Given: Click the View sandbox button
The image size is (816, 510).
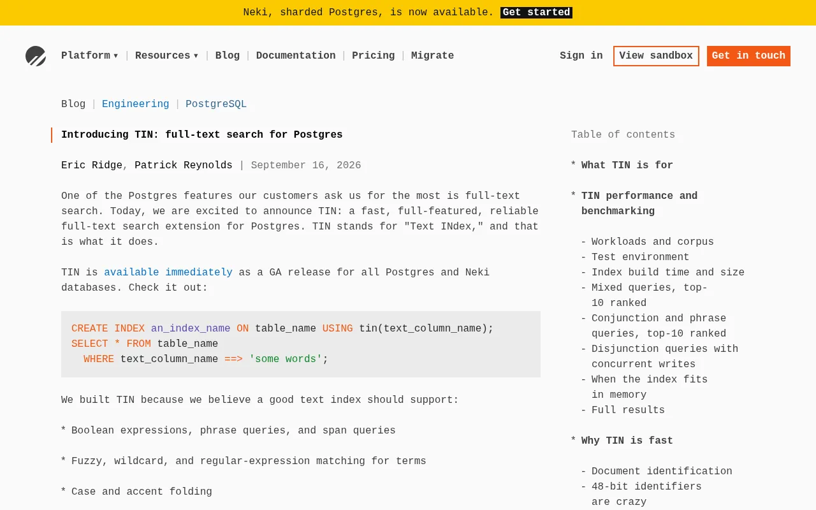Looking at the screenshot, I should [656, 56].
